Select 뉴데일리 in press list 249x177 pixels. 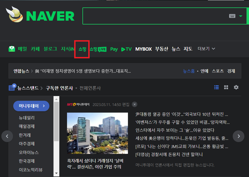27,118
